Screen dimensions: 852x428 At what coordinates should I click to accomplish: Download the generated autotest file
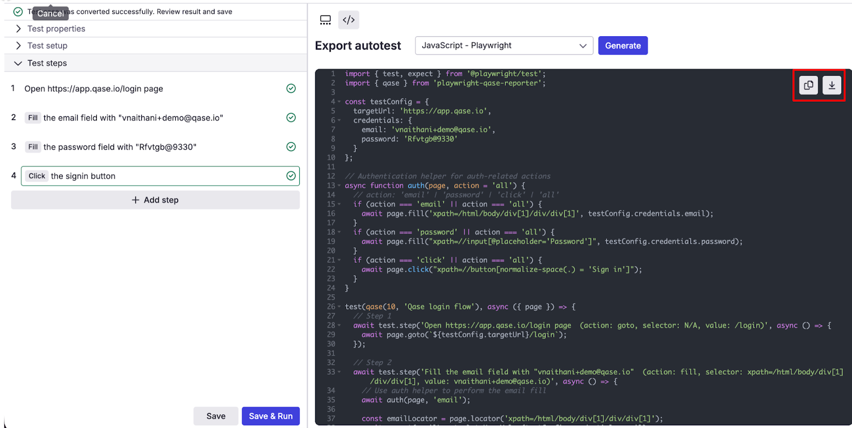(832, 85)
